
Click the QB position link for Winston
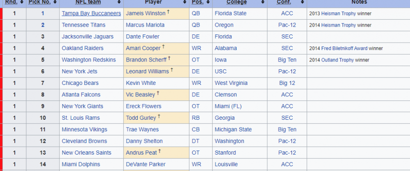click(196, 14)
